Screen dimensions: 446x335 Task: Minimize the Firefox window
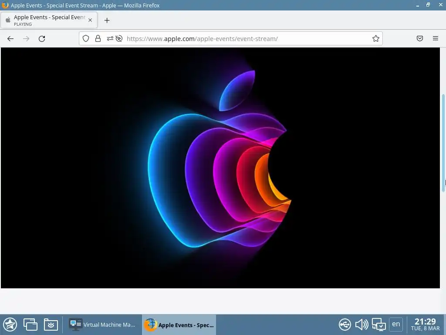(418, 5)
